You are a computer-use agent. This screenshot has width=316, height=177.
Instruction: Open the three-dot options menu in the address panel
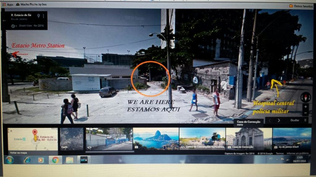tap(43, 16)
